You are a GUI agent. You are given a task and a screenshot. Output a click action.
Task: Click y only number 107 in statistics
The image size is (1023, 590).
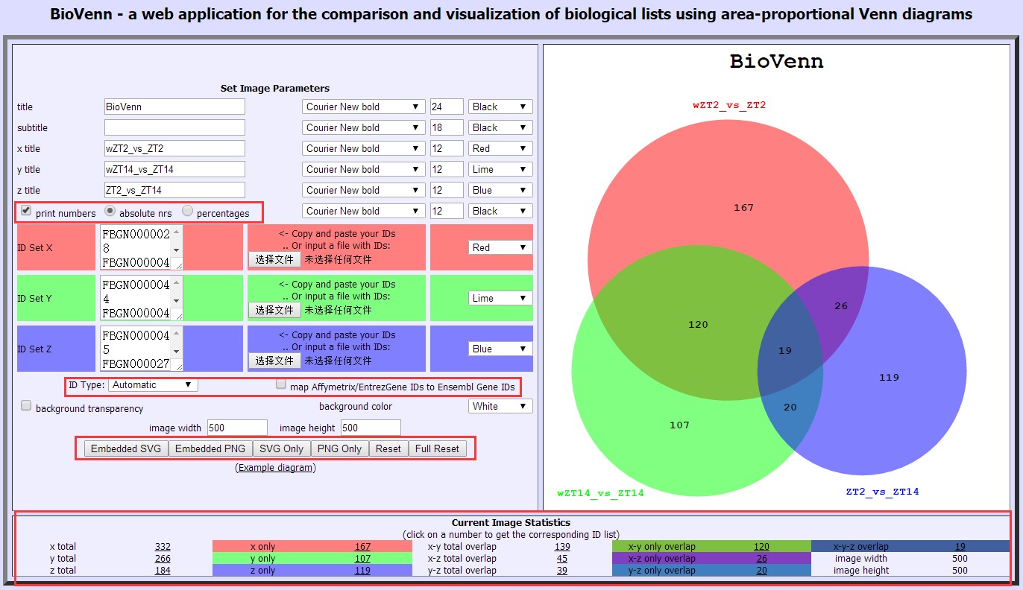362,559
